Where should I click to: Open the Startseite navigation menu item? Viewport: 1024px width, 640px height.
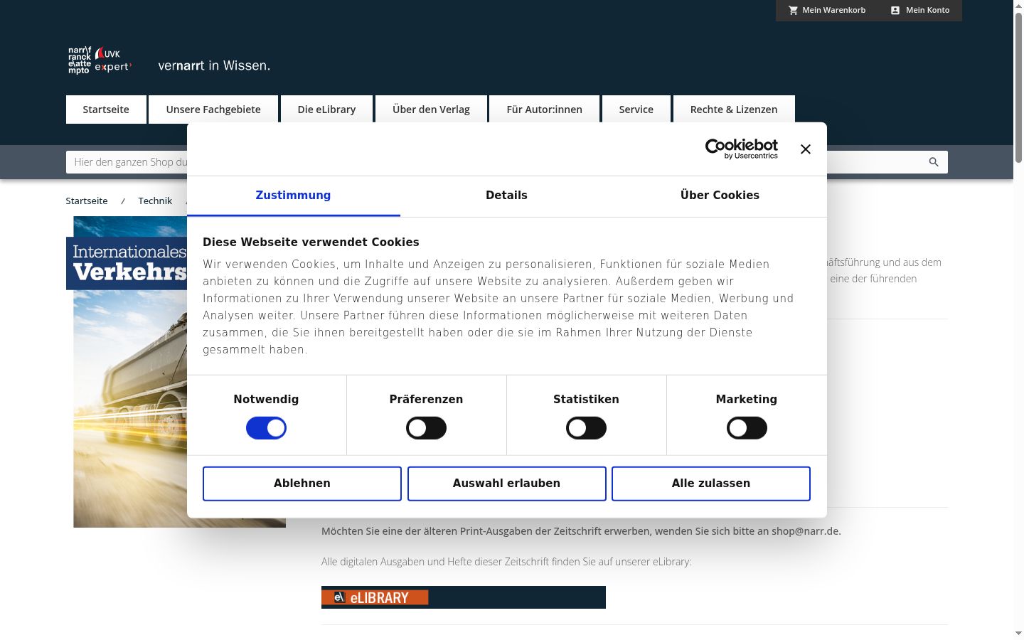tap(106, 110)
